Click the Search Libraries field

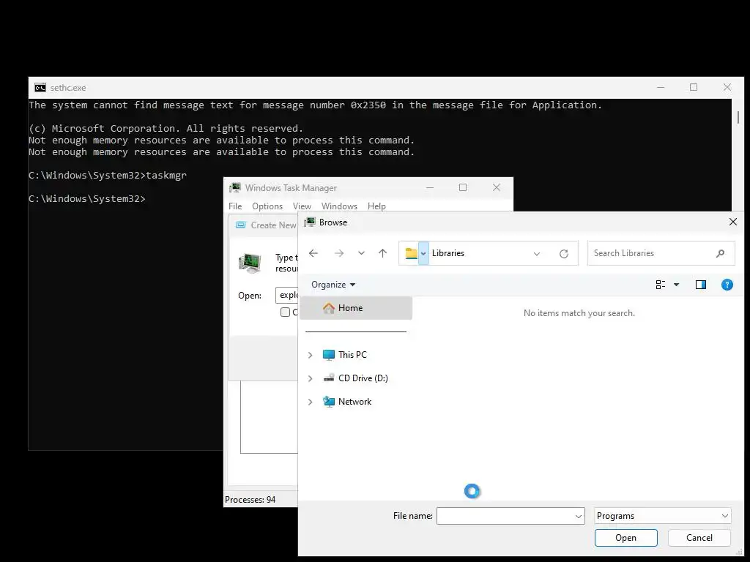[661, 253]
